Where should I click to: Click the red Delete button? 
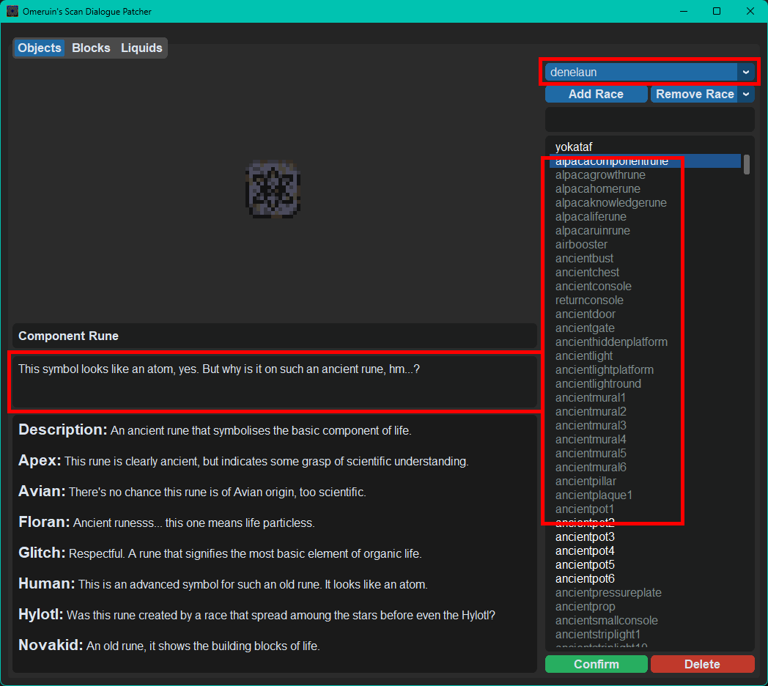702,664
